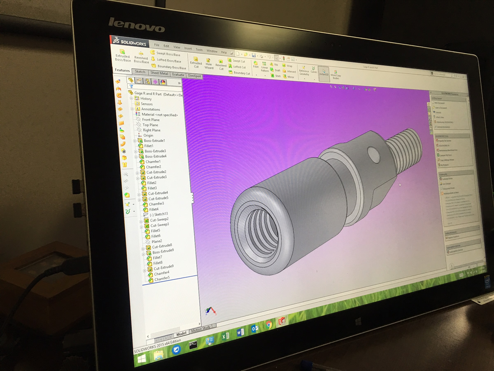Screen dimensions: 494x371
Task: Open Chrome from the taskbar
Action: click(269, 324)
